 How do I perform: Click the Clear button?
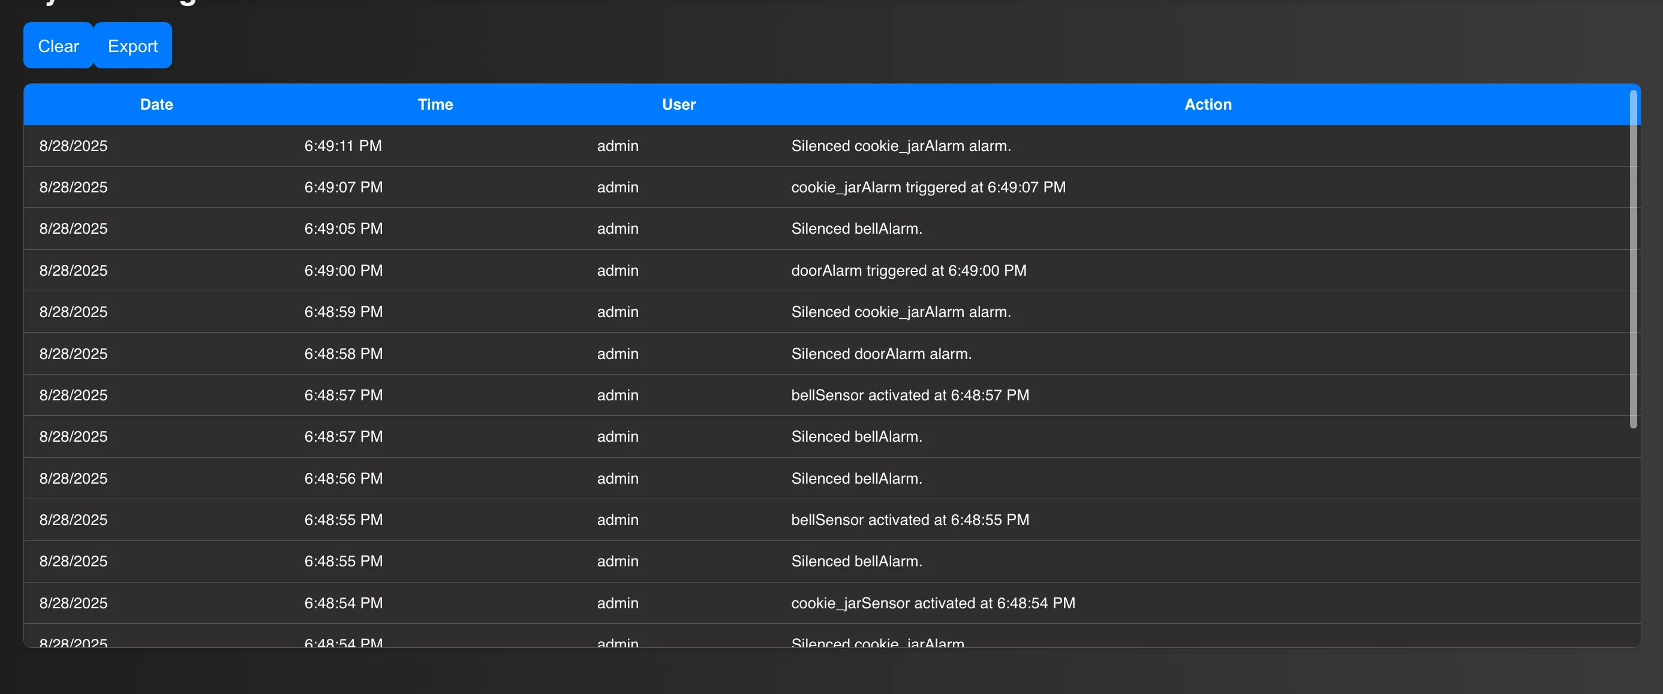[x=58, y=46]
